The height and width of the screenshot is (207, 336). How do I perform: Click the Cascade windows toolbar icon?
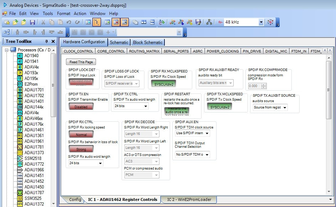(x=135, y=22)
